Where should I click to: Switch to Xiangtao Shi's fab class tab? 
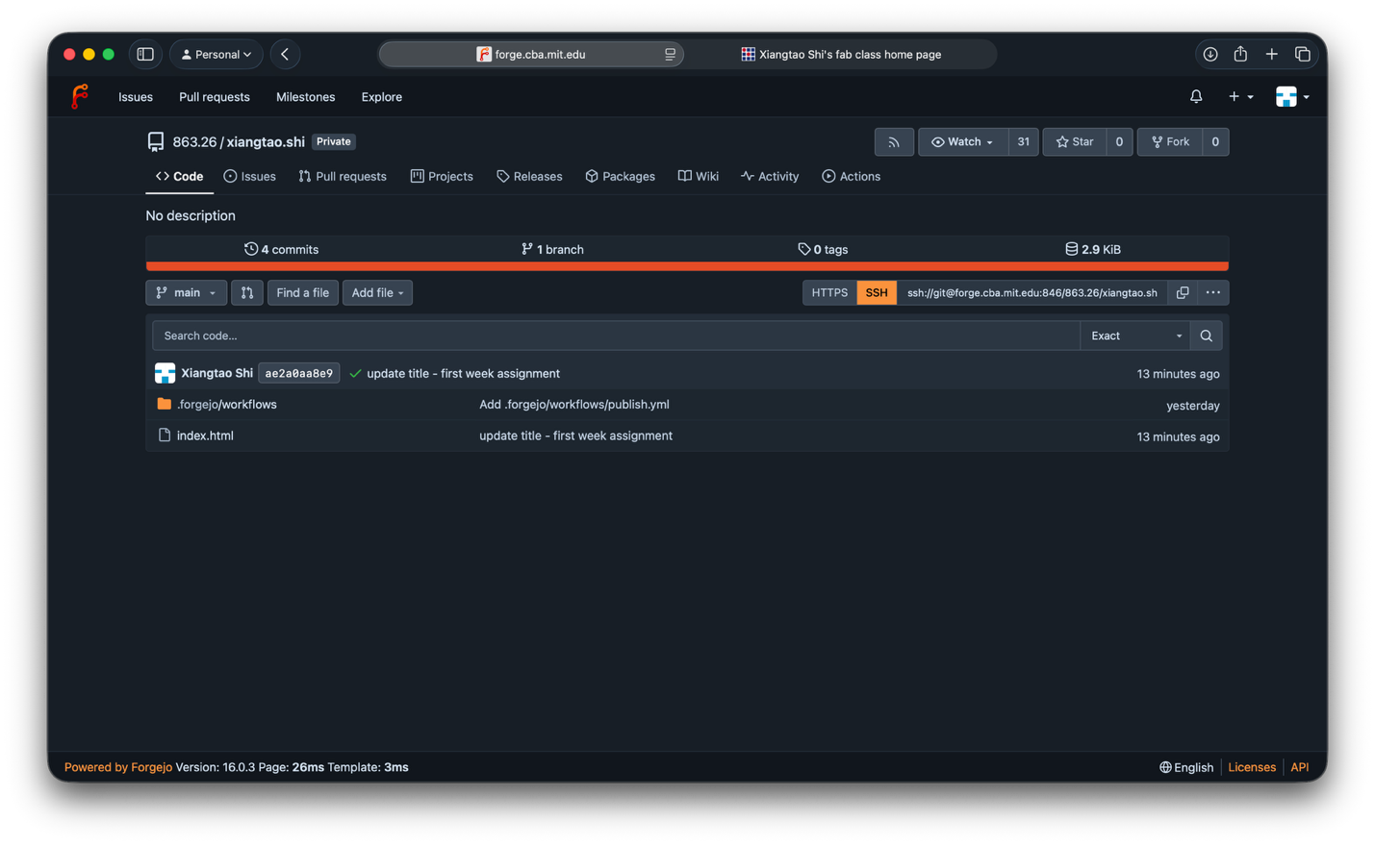click(841, 55)
